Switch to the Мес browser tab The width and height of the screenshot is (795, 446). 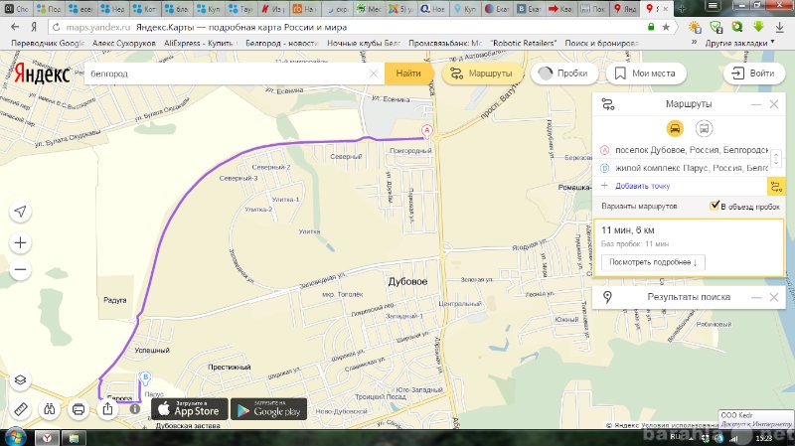369,9
